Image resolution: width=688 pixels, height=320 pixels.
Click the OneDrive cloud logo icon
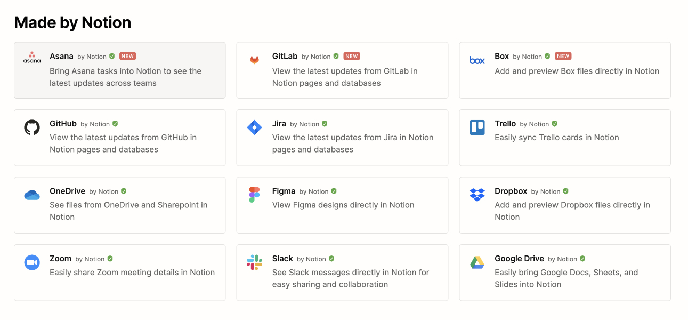pos(32,195)
